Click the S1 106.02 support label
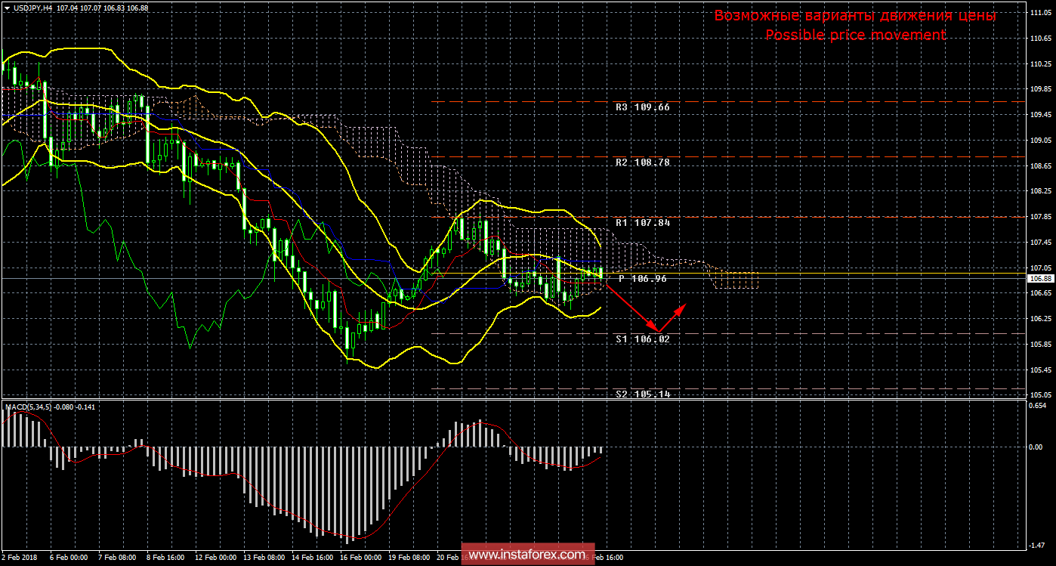The height and width of the screenshot is (566, 1056). coord(643,339)
